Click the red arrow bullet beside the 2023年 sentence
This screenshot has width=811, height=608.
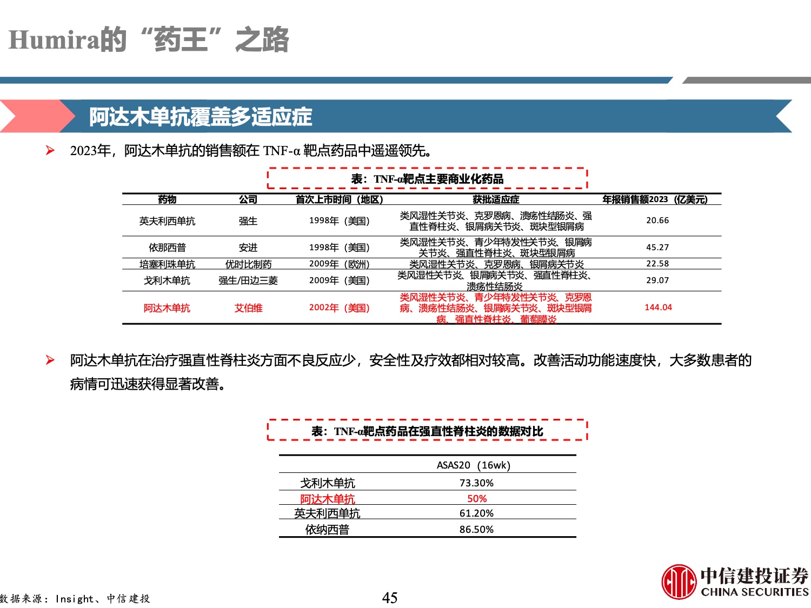tap(50, 150)
